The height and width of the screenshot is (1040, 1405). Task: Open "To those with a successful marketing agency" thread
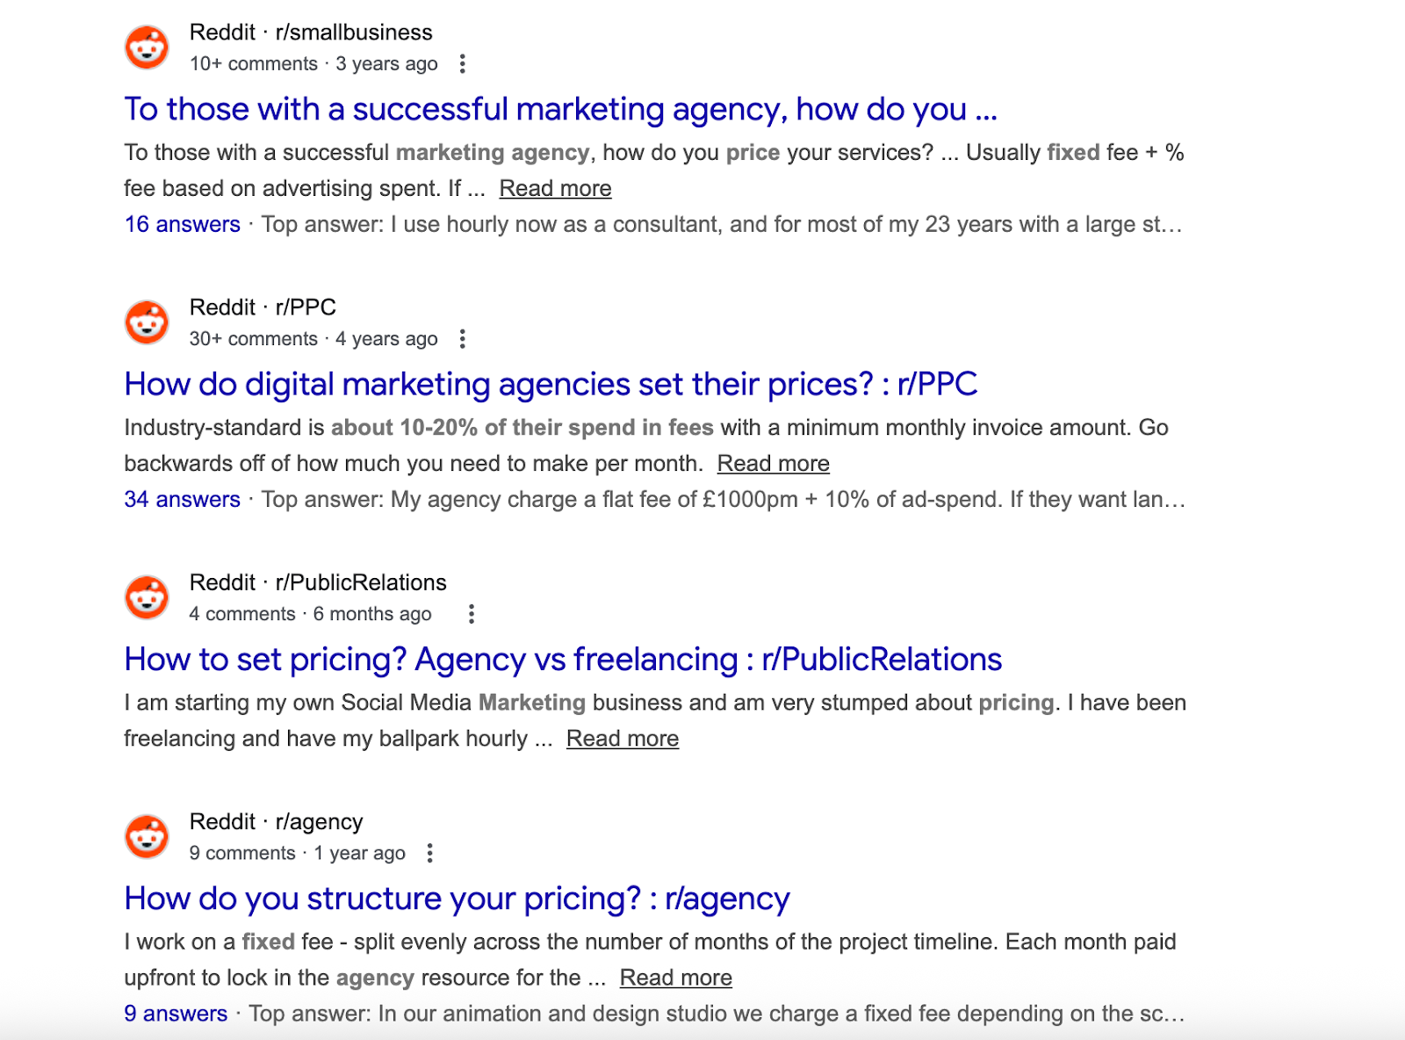tap(562, 109)
